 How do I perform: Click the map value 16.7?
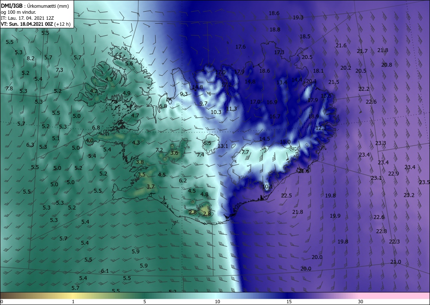[x=275, y=117]
